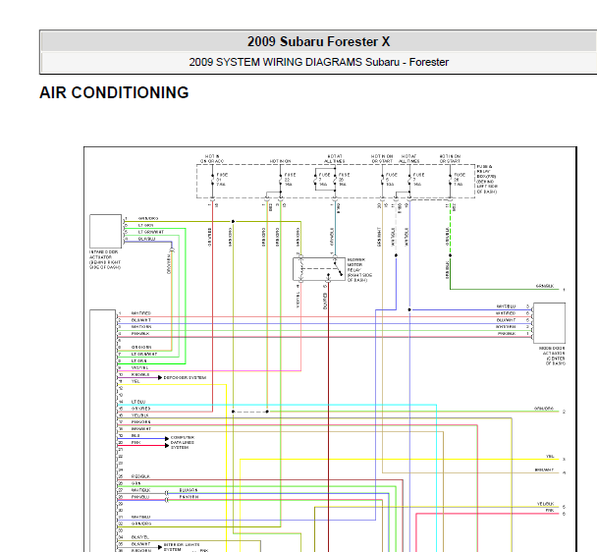This screenshot has width=597, height=552.
Task: Click the "YEL/BLK" label at pin 16
Action: click(x=139, y=415)
